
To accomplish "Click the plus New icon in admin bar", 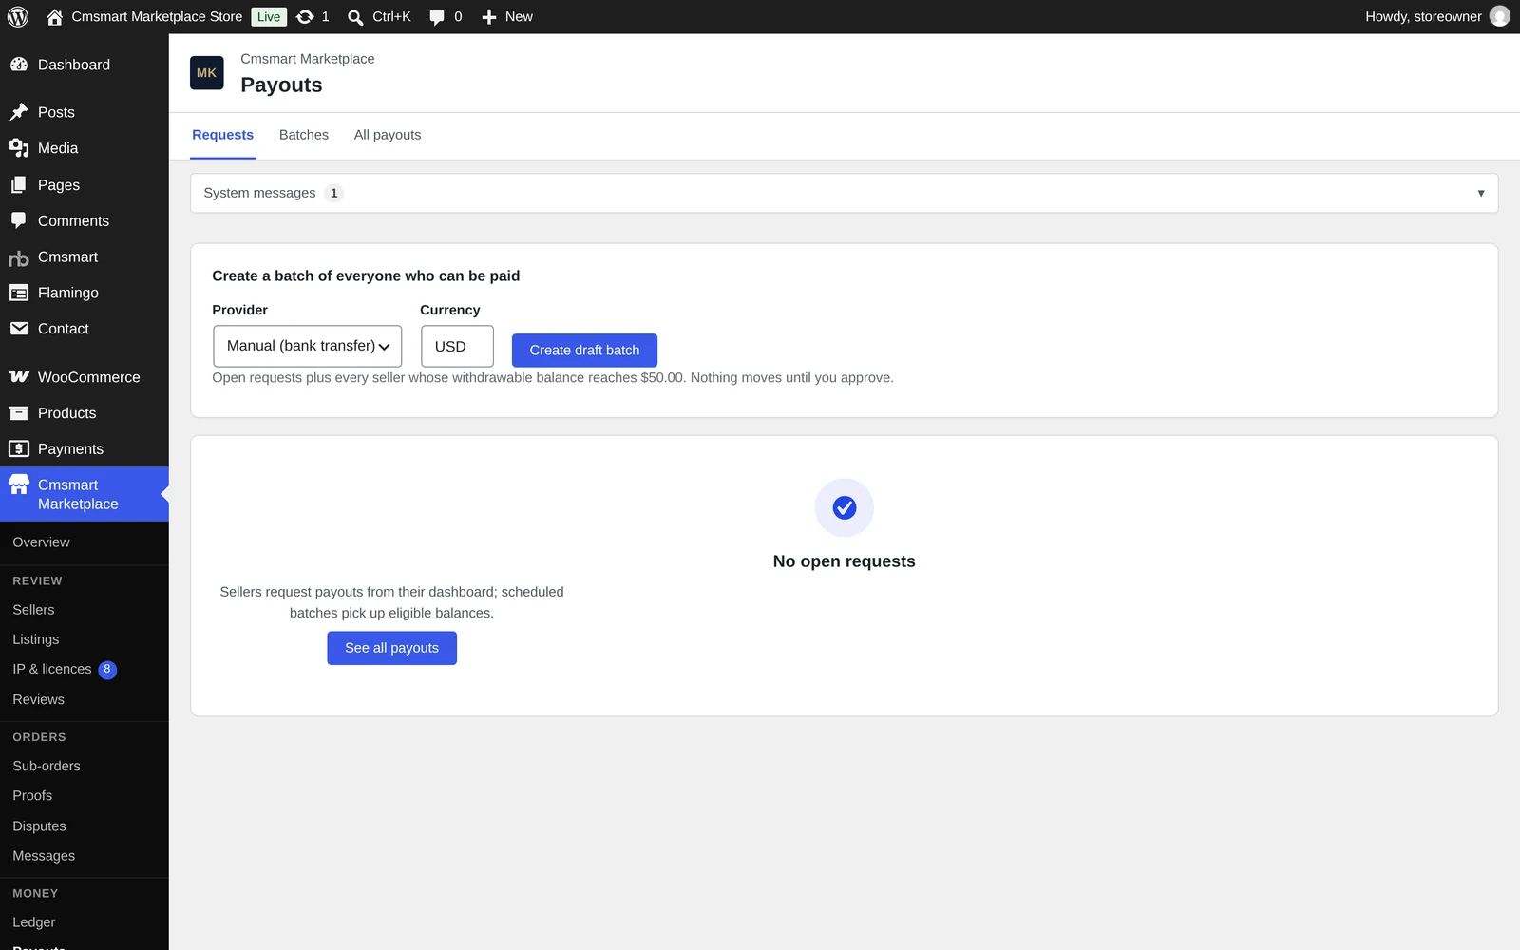I will coord(489,17).
